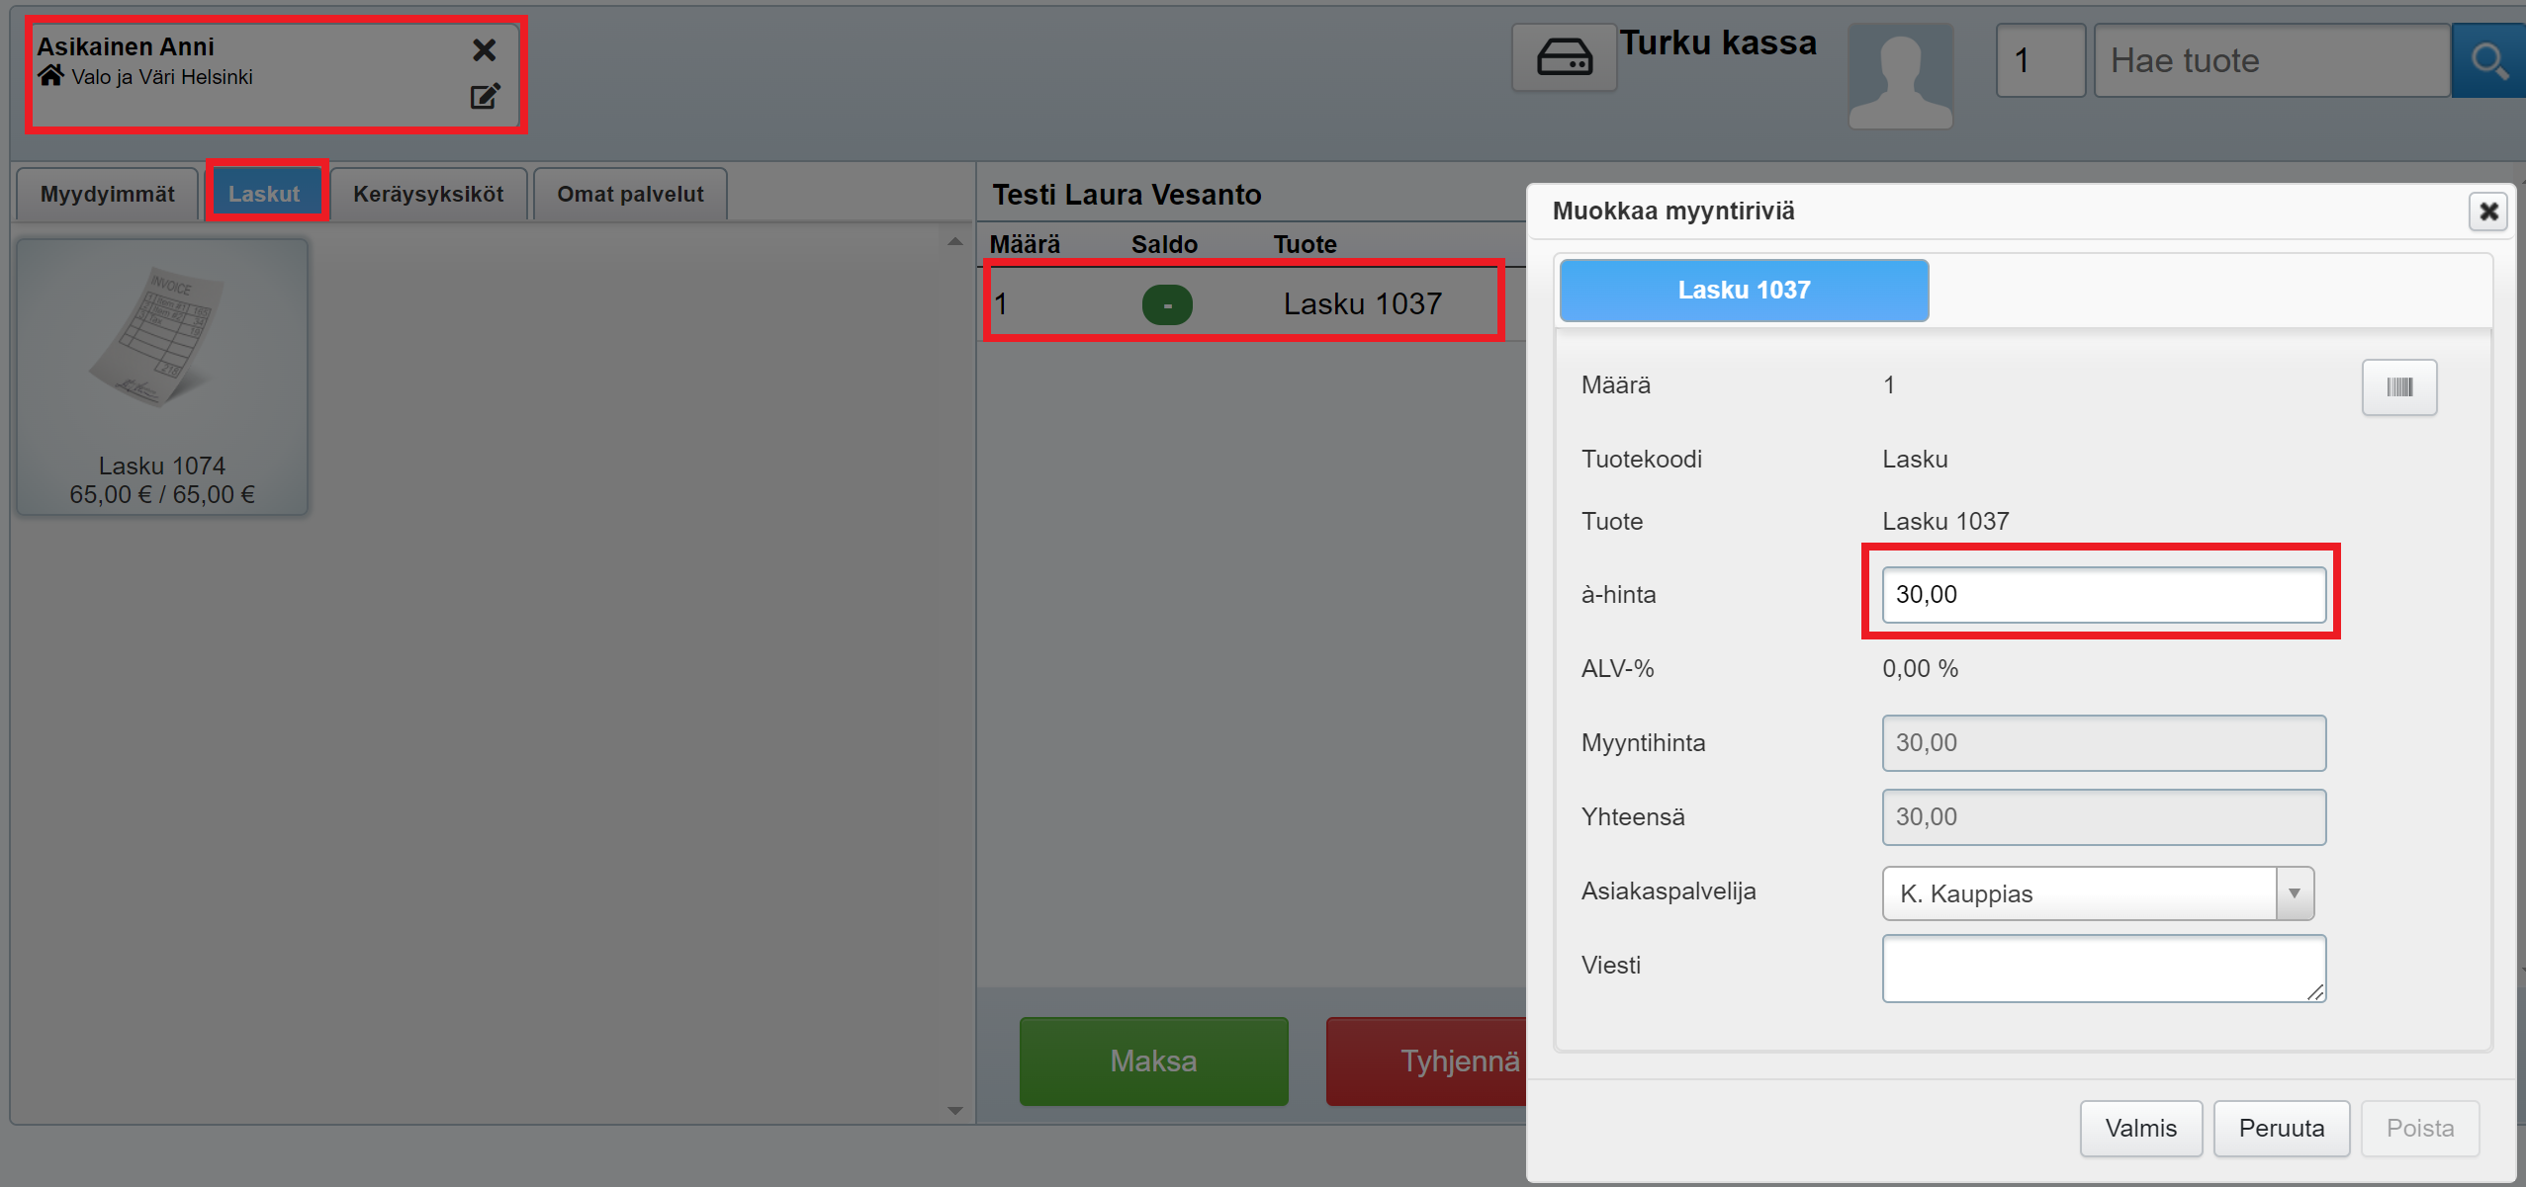Click the green Maksa button
The width and height of the screenshot is (2526, 1187).
(1153, 1060)
